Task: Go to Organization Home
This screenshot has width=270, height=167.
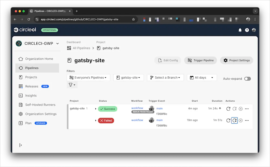Action: [37, 59]
